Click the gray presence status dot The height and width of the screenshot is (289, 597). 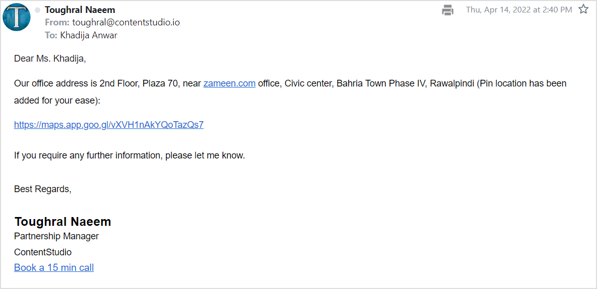click(x=37, y=10)
